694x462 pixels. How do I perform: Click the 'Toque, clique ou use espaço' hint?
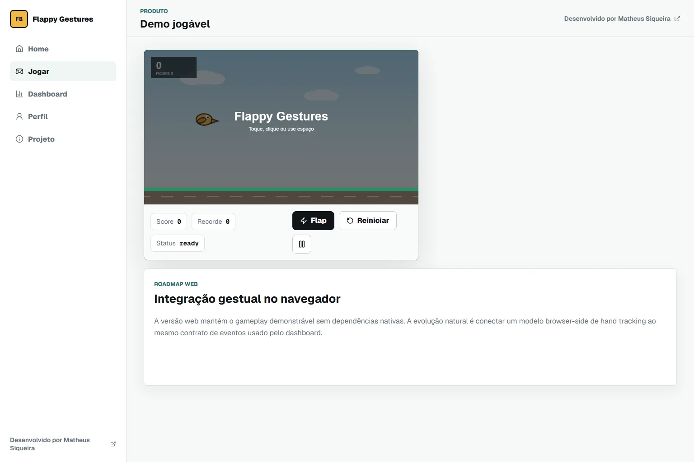[x=281, y=129]
